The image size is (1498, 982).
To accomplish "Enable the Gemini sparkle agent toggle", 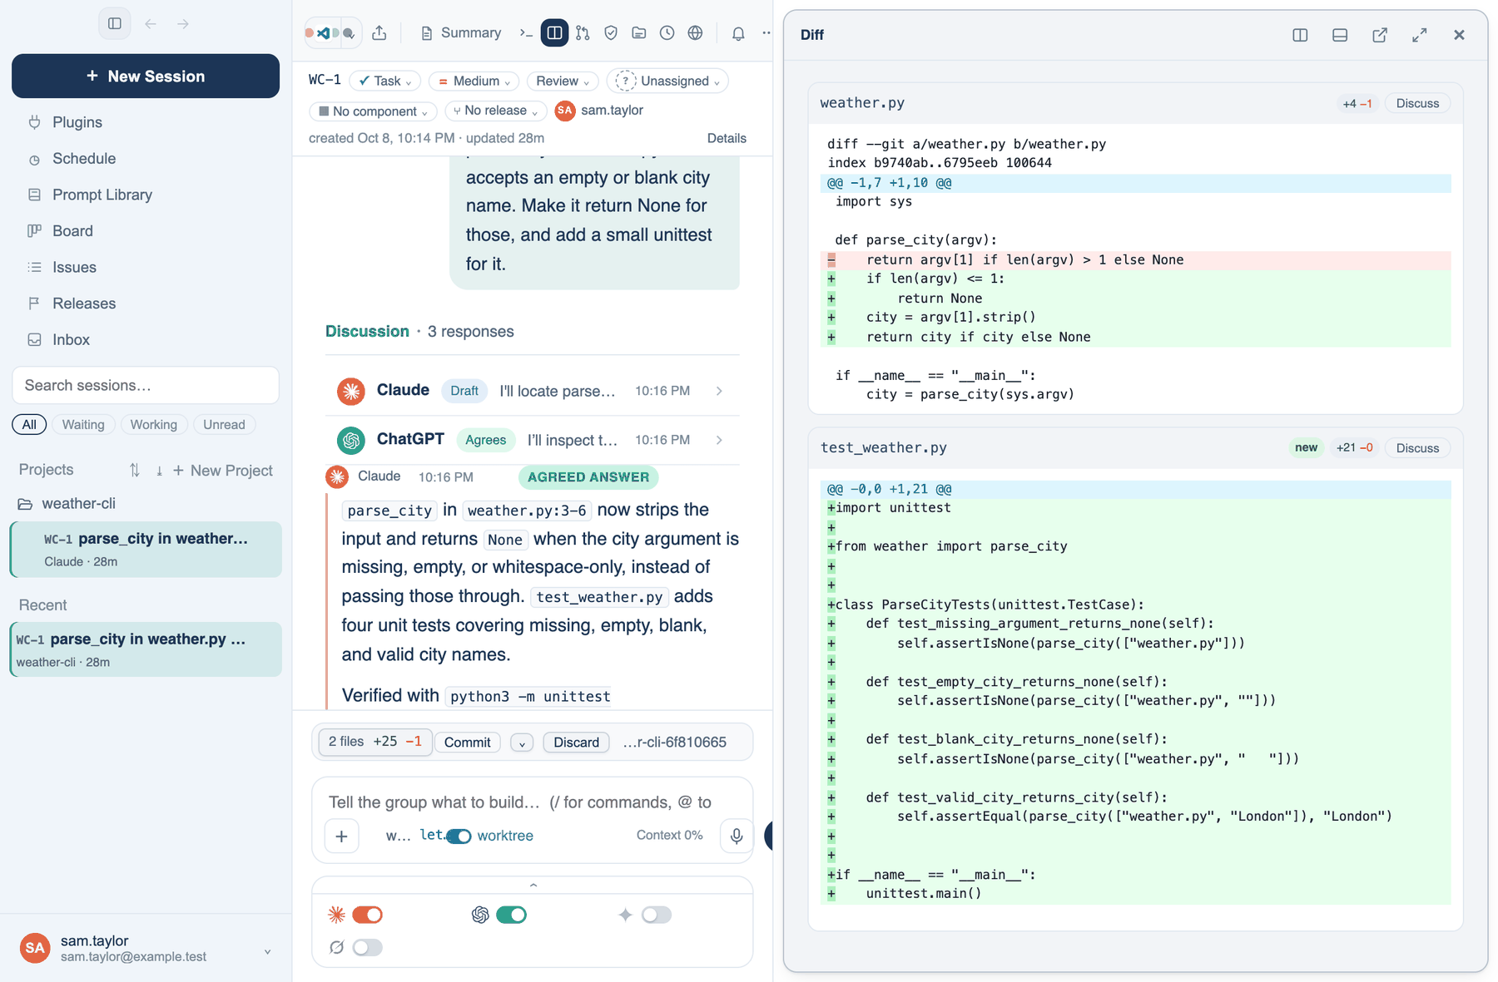I will 656,915.
